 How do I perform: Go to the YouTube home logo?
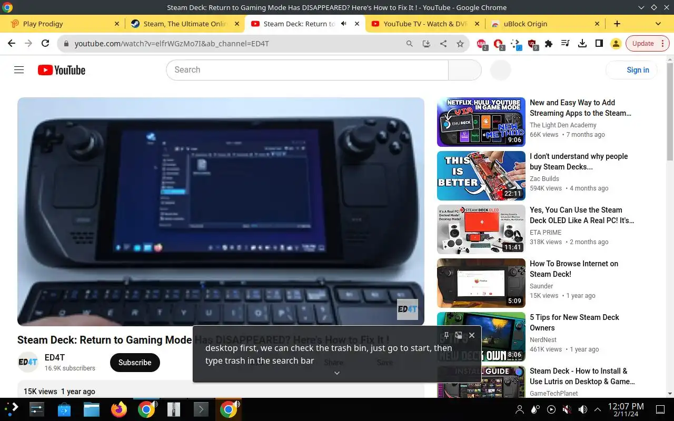(62, 70)
